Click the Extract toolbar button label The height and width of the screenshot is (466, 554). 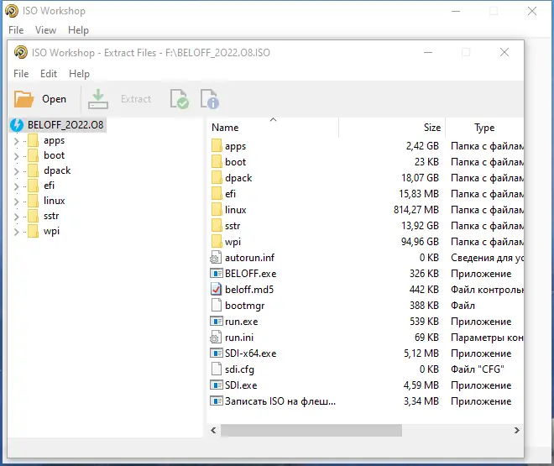point(136,99)
